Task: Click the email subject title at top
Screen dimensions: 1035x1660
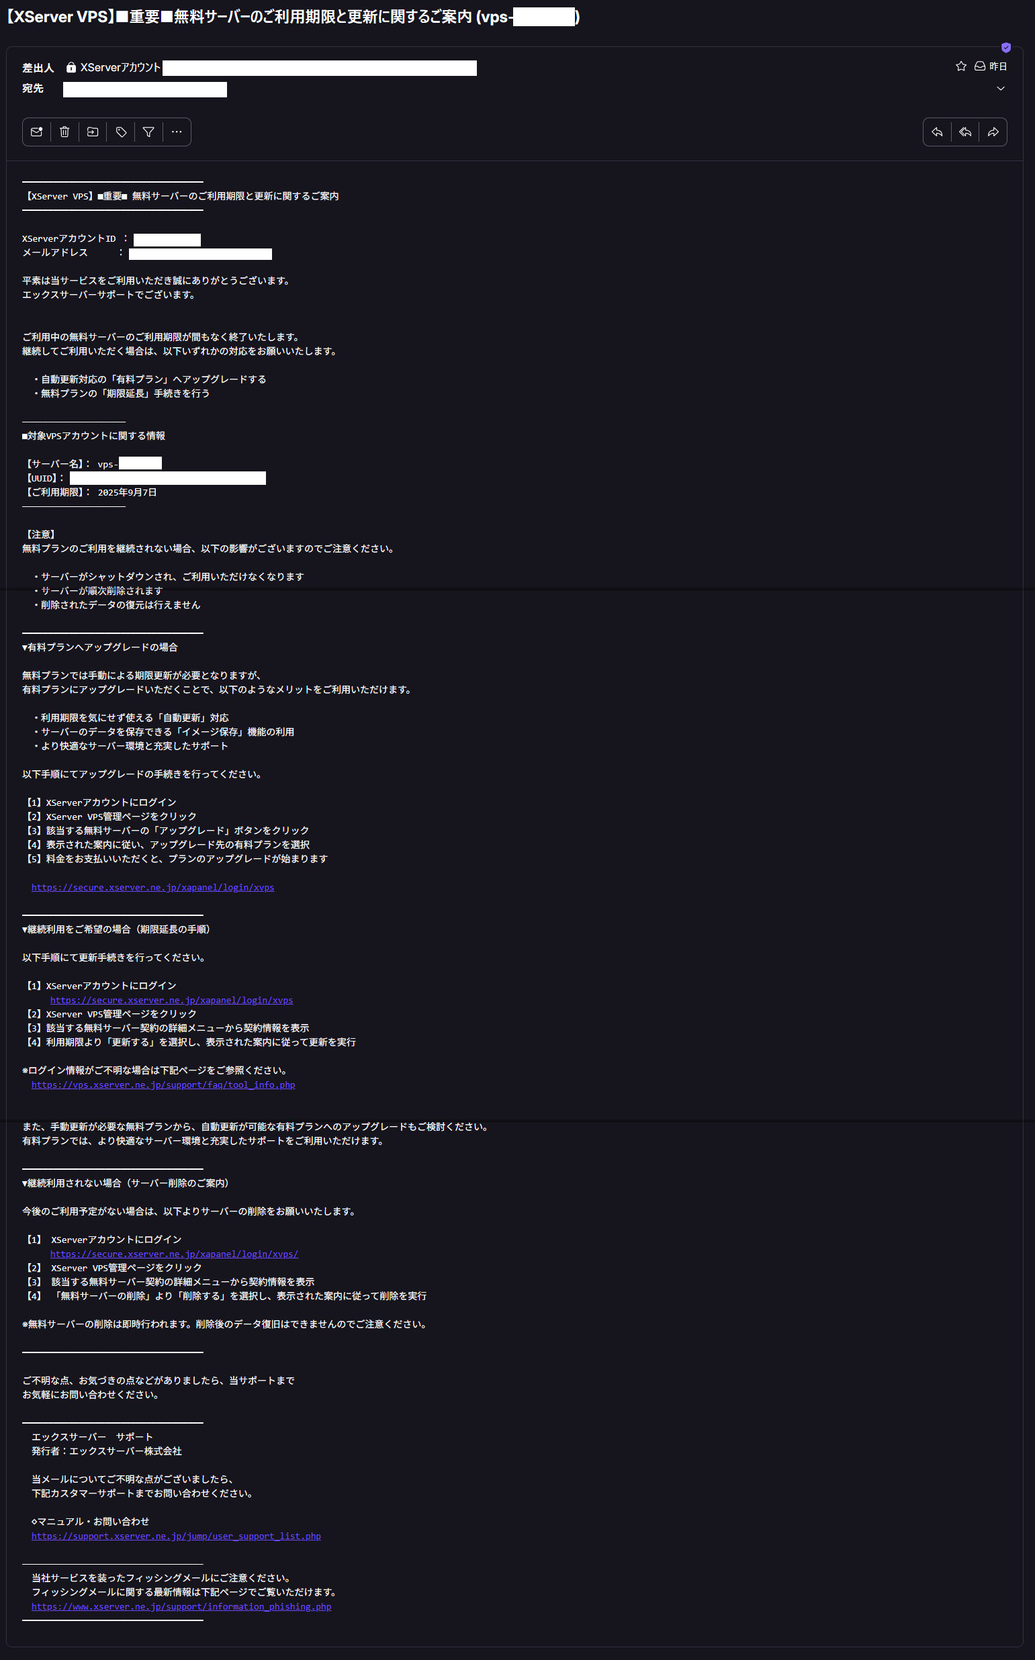Action: pyautogui.click(x=293, y=16)
